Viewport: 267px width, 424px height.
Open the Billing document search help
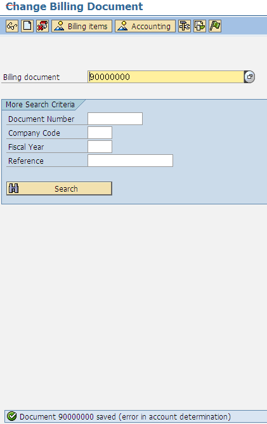[249, 77]
